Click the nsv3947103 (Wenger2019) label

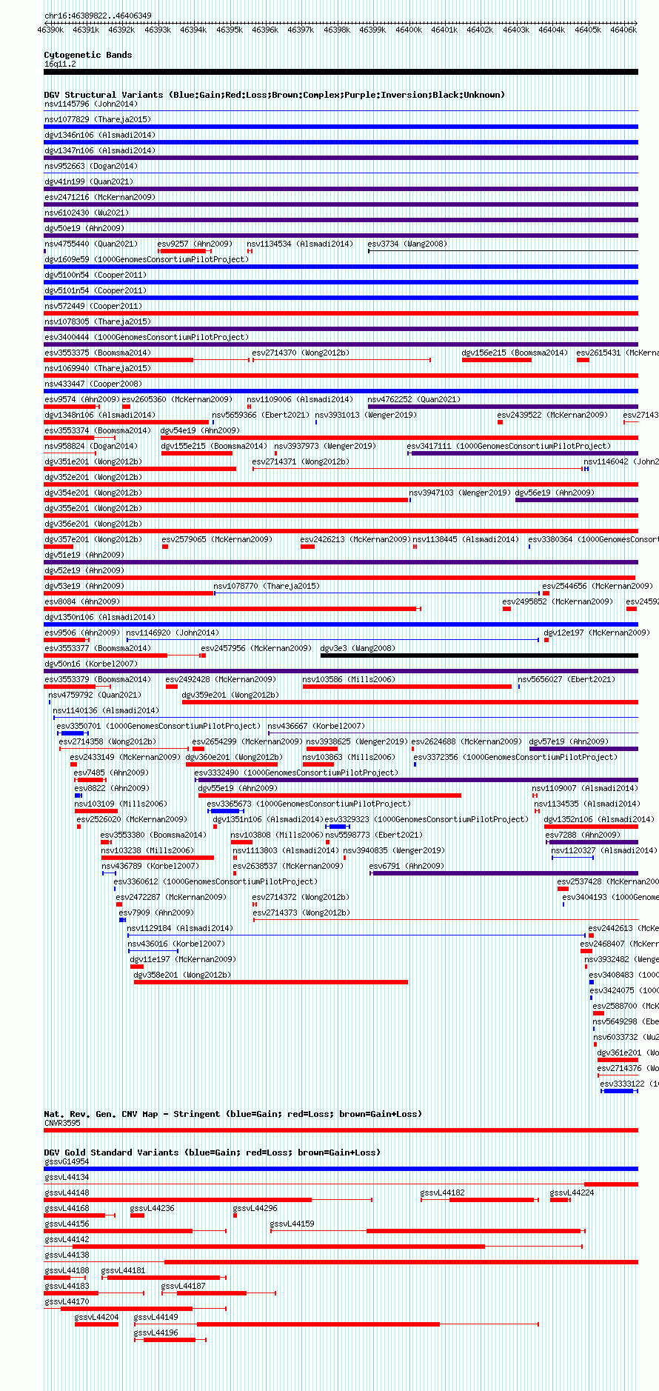point(460,493)
